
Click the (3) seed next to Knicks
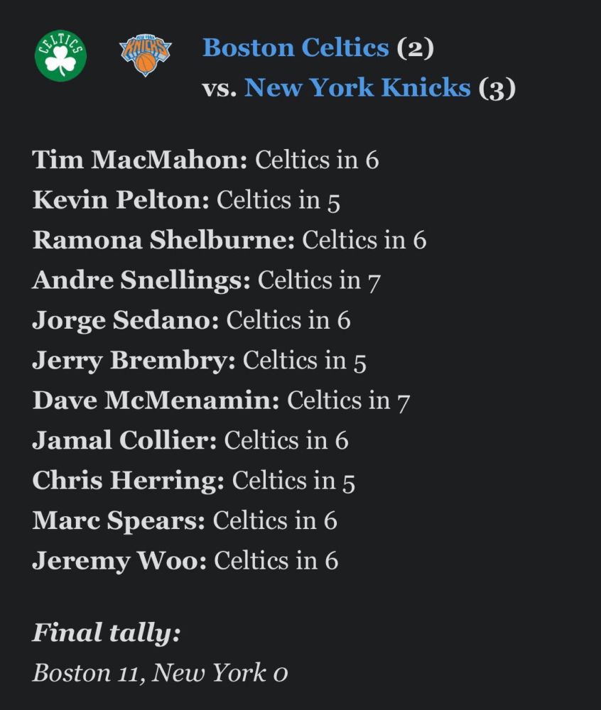[x=497, y=88]
